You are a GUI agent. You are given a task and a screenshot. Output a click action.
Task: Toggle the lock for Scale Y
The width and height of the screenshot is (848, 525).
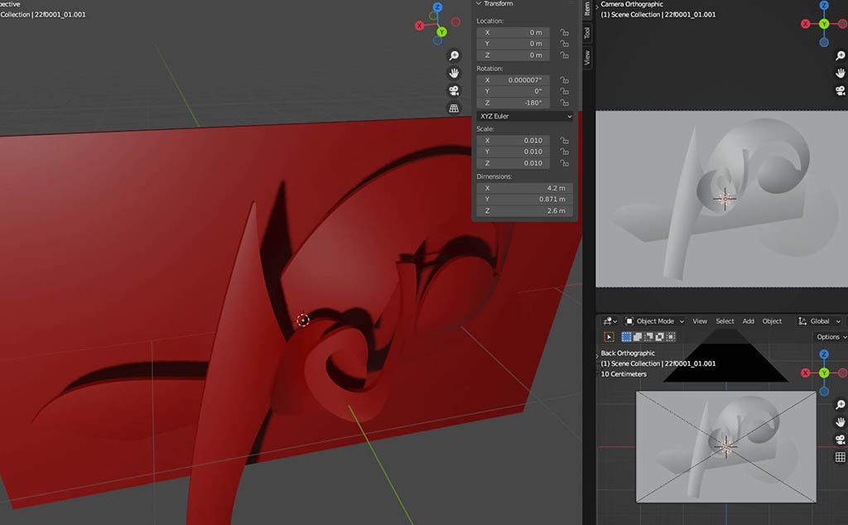(x=564, y=152)
